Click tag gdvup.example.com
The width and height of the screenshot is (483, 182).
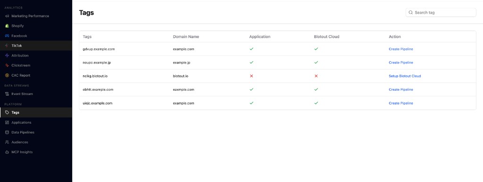[x=99, y=49]
